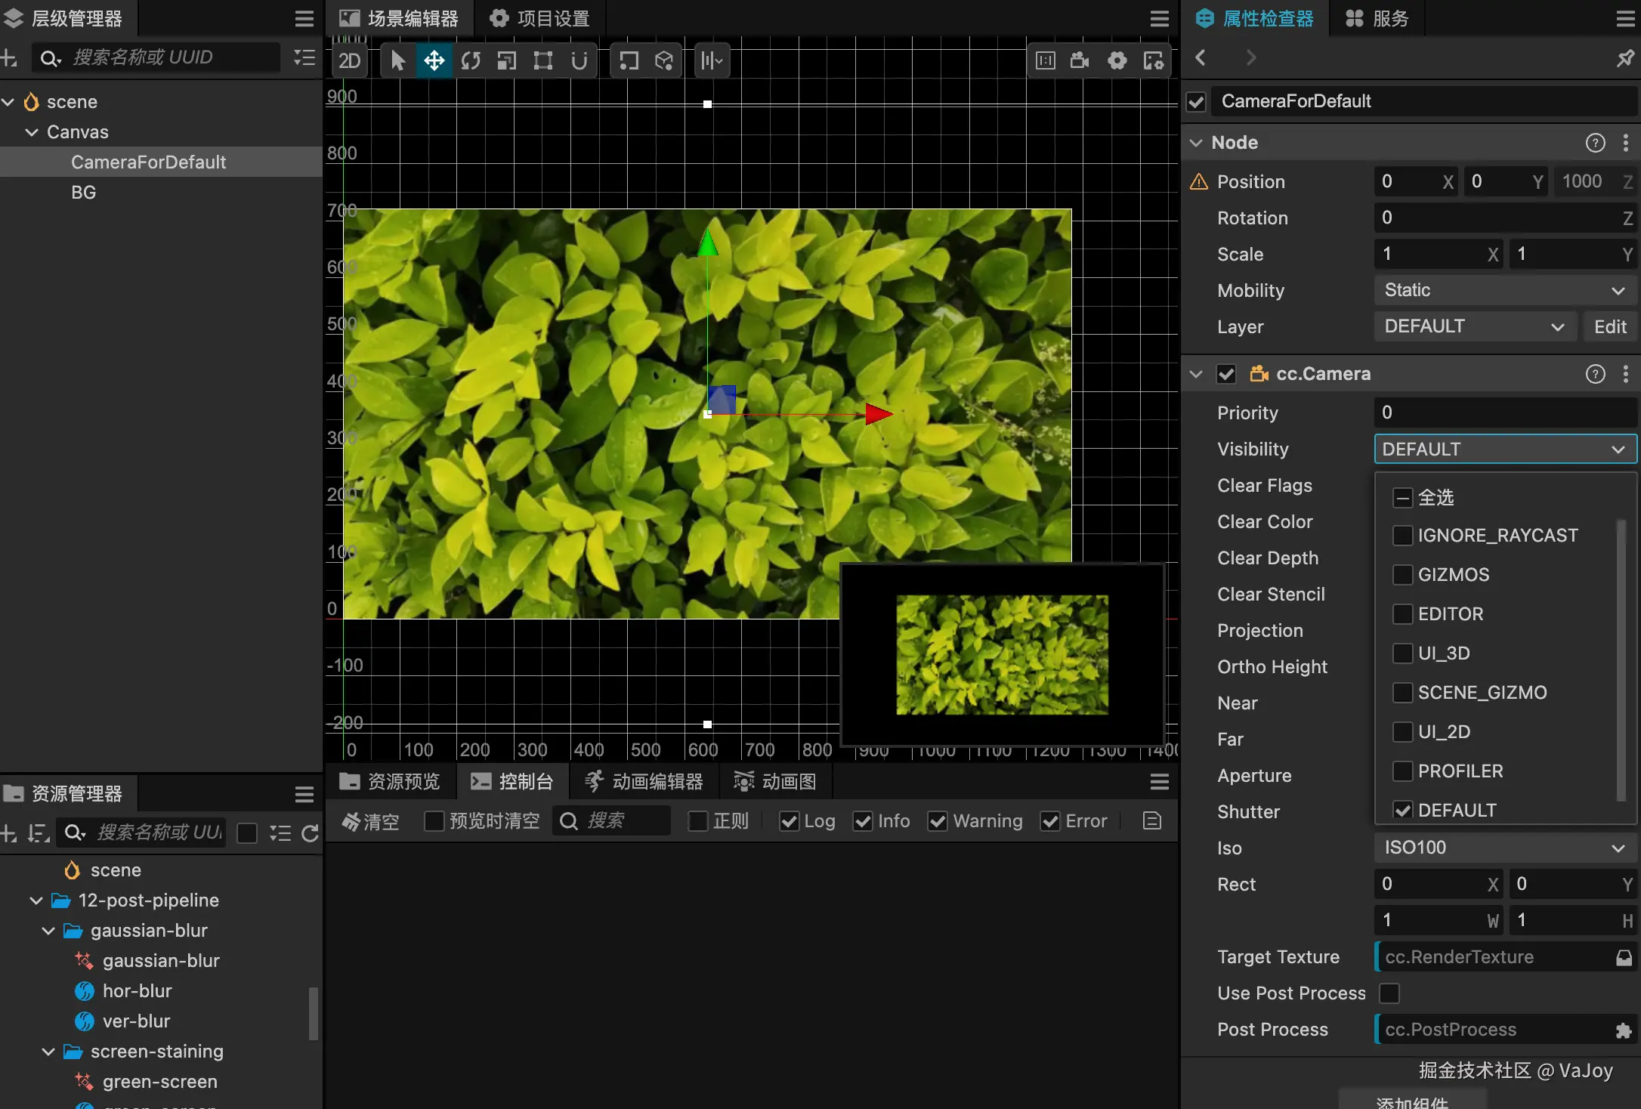This screenshot has height=1109, width=1641.
Task: Select the BG node in hierarchy
Action: [84, 193]
